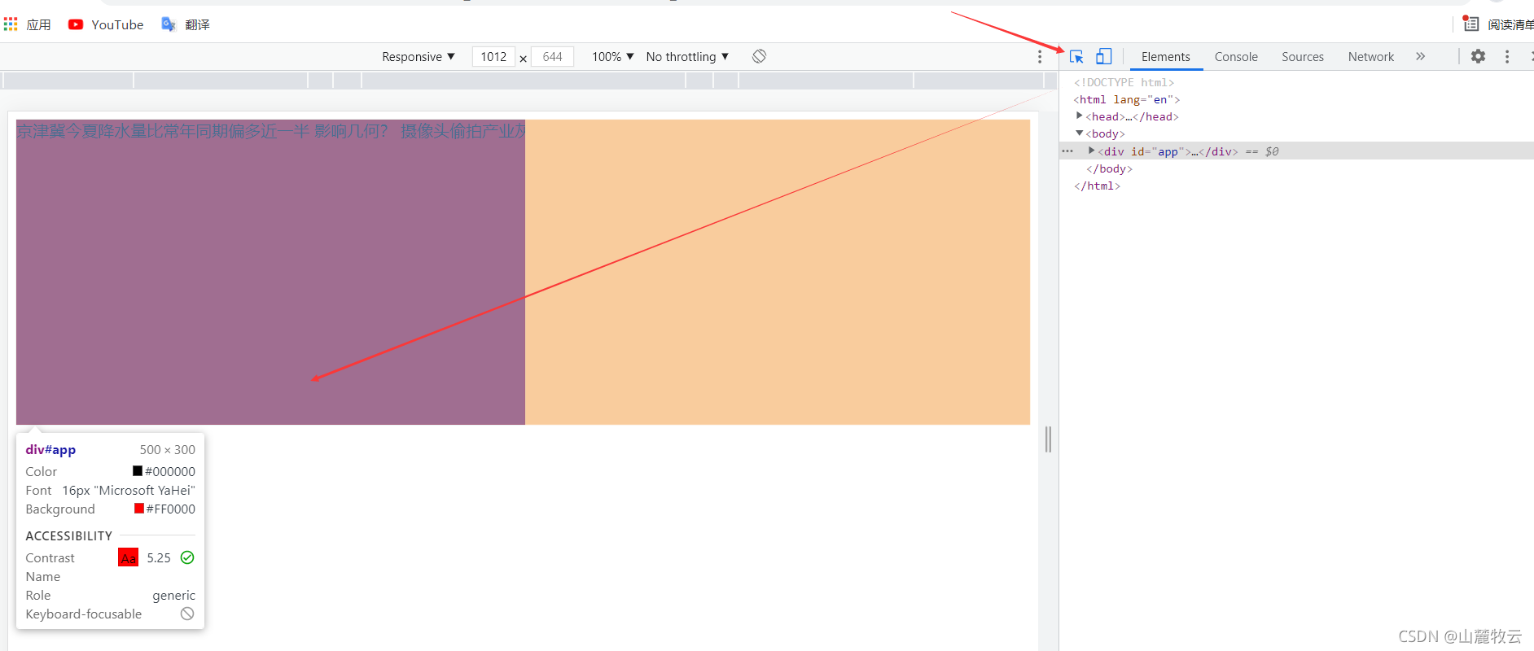Click the red Aa contrast preview
Image resolution: width=1534 pixels, height=651 pixels.
129,557
